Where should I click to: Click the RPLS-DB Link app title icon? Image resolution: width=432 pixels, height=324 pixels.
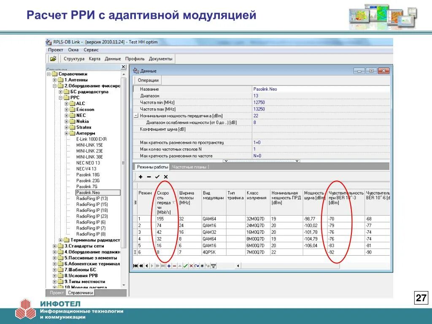[49, 42]
